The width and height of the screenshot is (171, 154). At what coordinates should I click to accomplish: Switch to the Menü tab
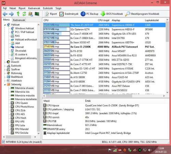(6, 20)
